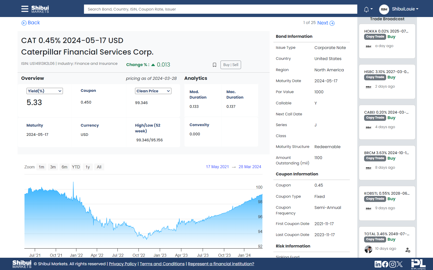Screen dimensions: 433x270
Task: Set chart zoom to 1y
Action: [88, 167]
